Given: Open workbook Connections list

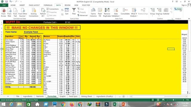Looking at the screenshot, I should [x=53, y=9].
